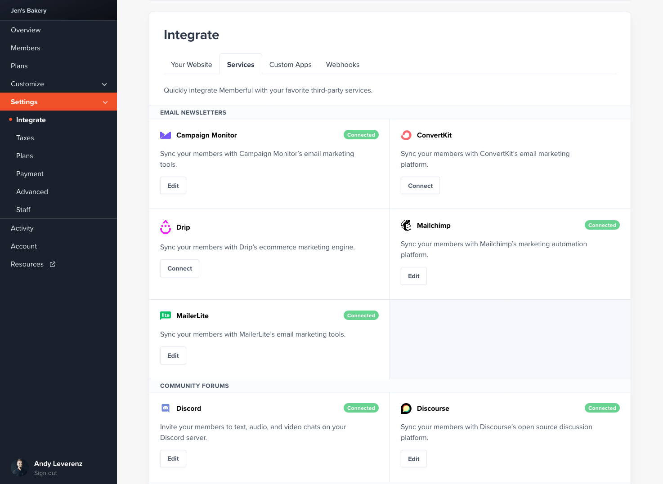Edit the Mailchimp integration
The height and width of the screenshot is (484, 663).
pyautogui.click(x=413, y=275)
